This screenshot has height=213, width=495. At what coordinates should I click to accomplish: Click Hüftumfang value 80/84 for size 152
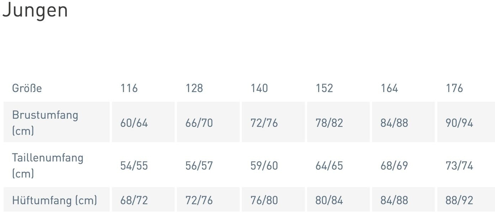tap(329, 200)
